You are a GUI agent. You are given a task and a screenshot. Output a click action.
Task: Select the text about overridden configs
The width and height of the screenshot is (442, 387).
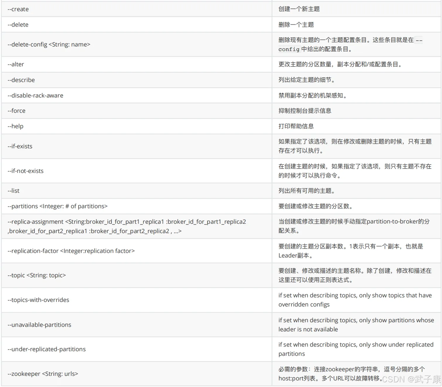[355, 300]
